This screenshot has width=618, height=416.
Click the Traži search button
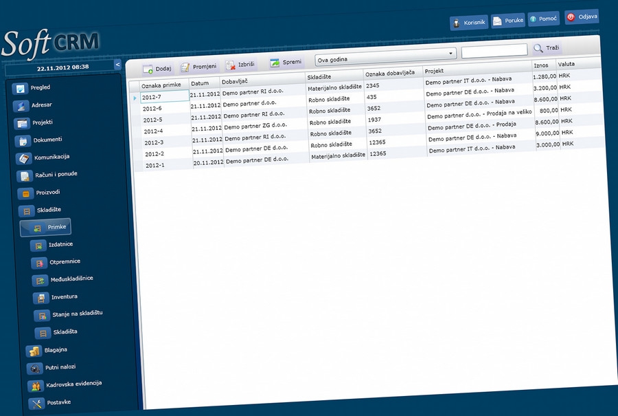click(547, 48)
